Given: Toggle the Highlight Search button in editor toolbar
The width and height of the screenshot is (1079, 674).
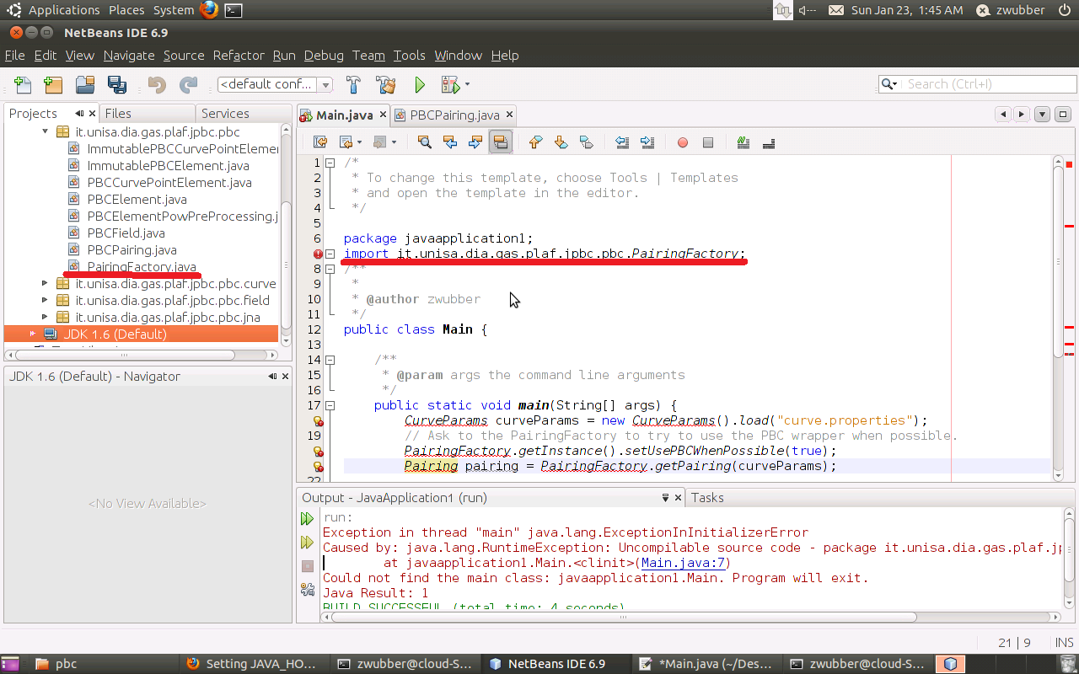Looking at the screenshot, I should point(501,142).
